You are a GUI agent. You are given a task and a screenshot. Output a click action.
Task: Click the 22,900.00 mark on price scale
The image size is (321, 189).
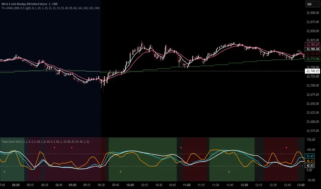point(312,13)
